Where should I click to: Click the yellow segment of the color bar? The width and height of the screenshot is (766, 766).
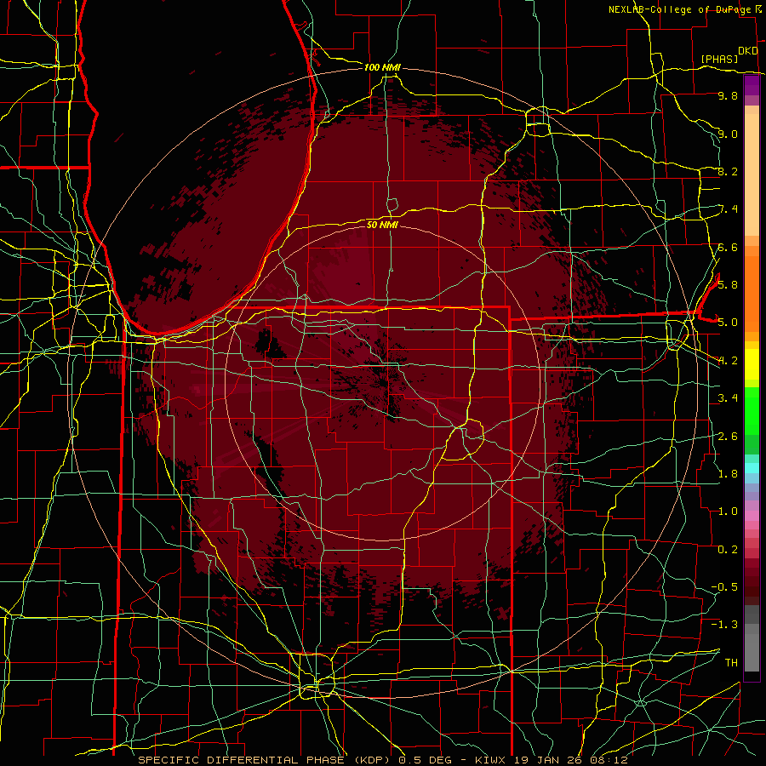(752, 364)
